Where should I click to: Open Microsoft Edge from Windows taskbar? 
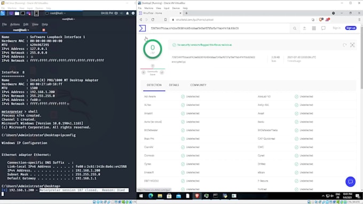[151, 196]
